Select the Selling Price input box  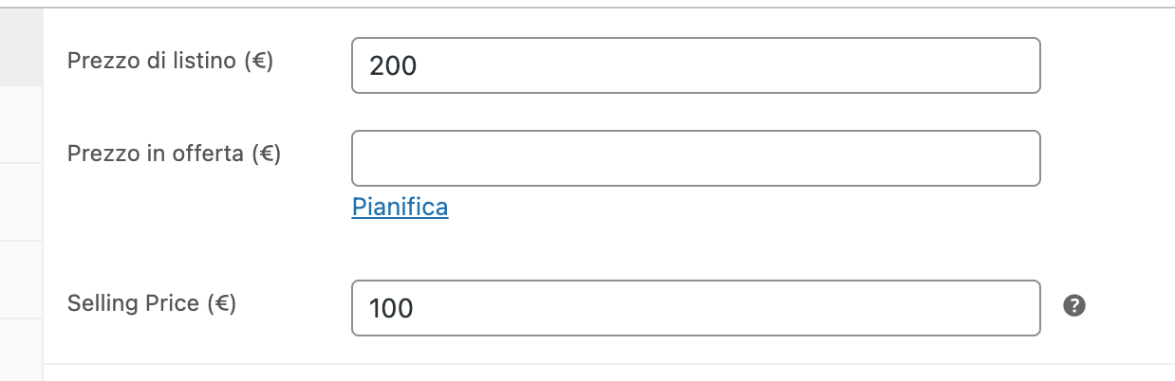(696, 308)
